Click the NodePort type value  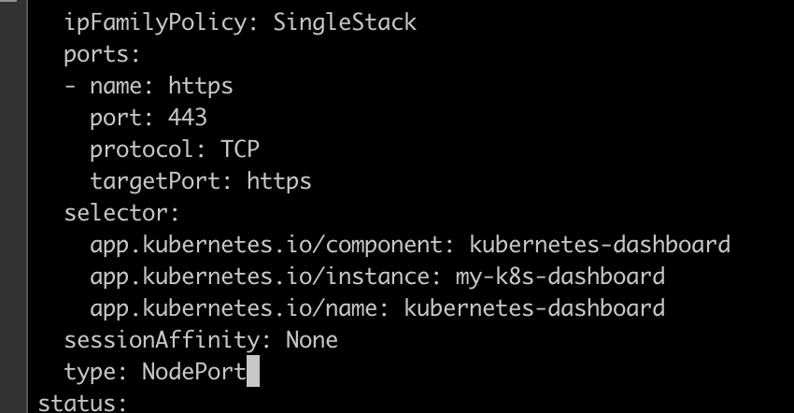point(193,372)
